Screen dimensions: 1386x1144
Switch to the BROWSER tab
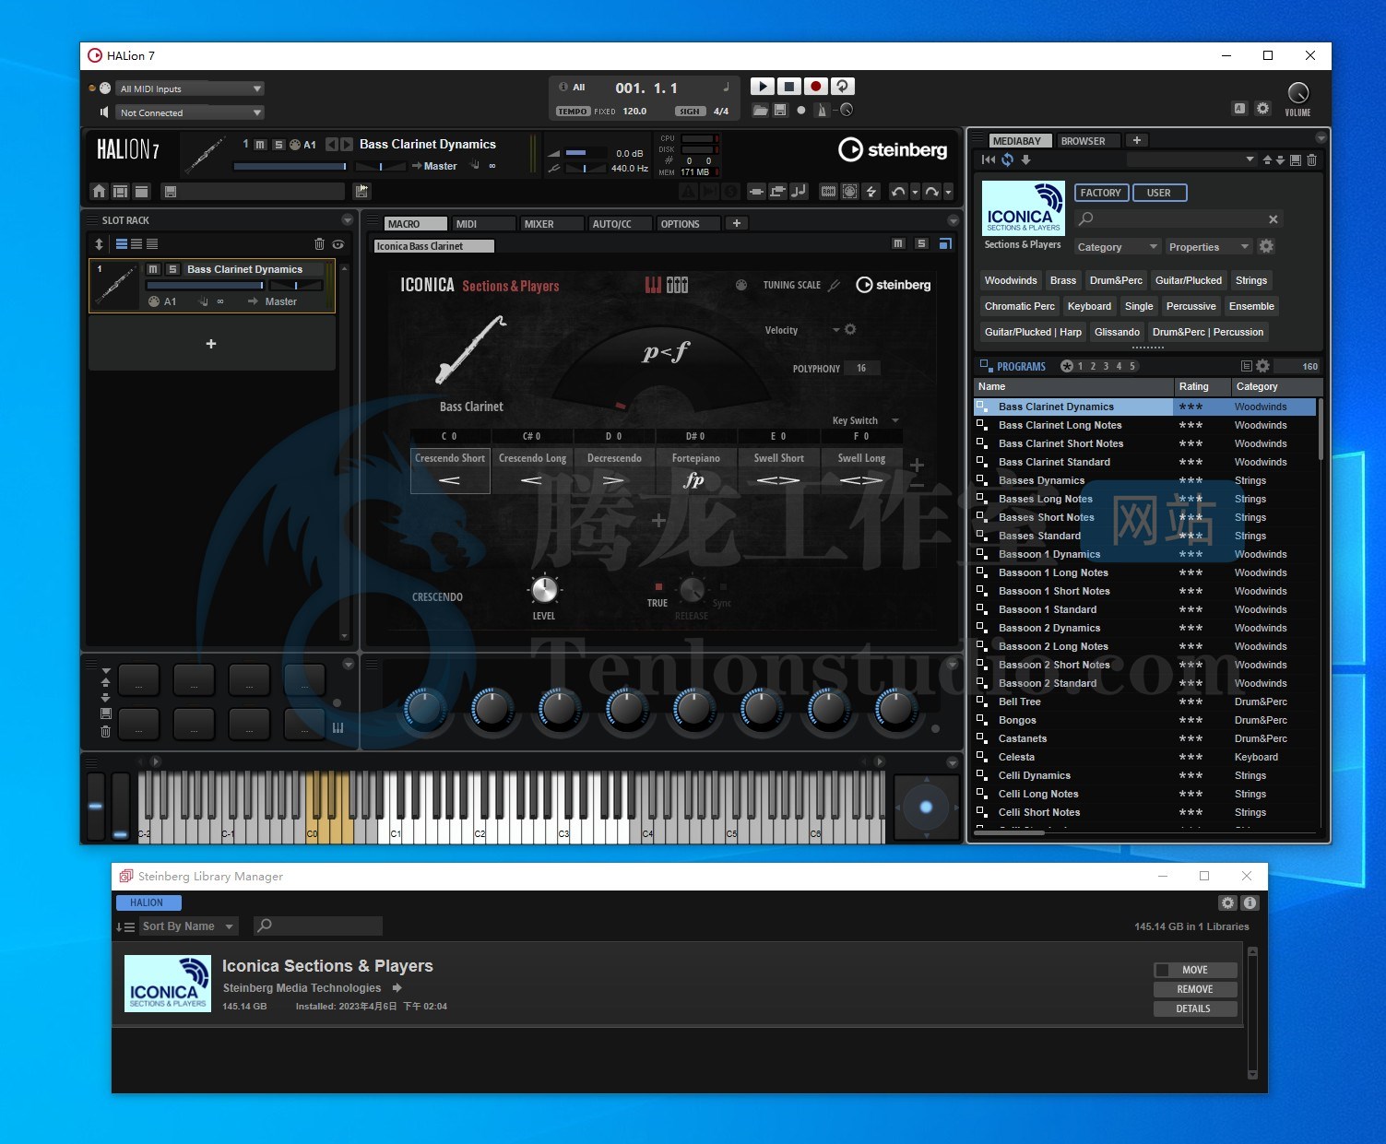(1088, 141)
